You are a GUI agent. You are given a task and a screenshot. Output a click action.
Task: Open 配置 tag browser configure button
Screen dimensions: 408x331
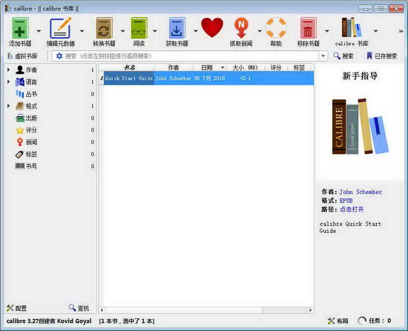click(x=17, y=308)
